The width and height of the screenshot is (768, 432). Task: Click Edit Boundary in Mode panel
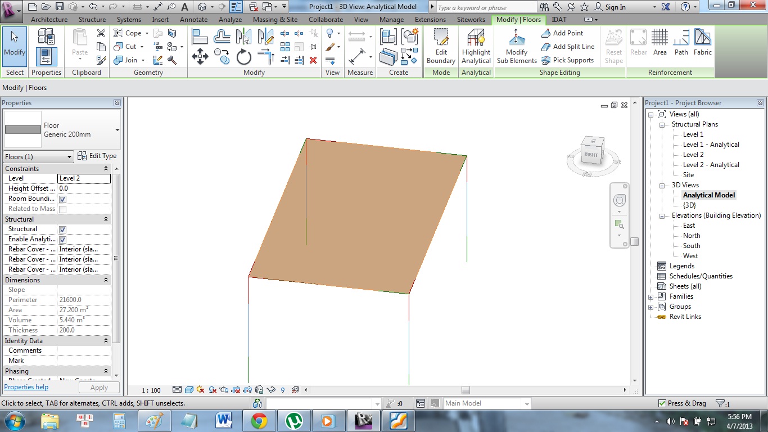coord(441,47)
